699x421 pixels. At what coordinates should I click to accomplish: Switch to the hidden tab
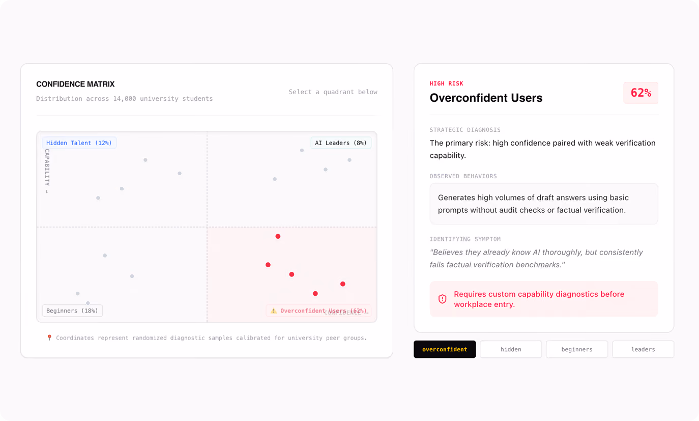[511, 349]
